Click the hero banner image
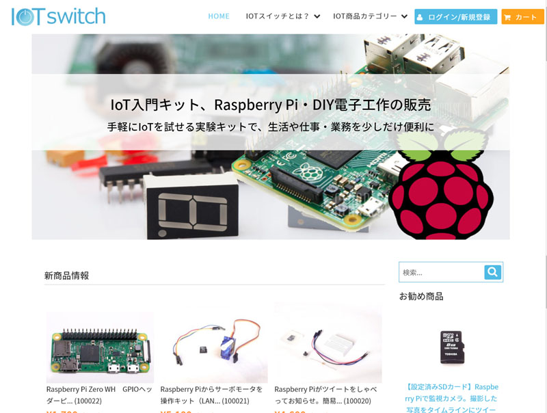Viewport: 547px width, 413px height. pos(271,137)
